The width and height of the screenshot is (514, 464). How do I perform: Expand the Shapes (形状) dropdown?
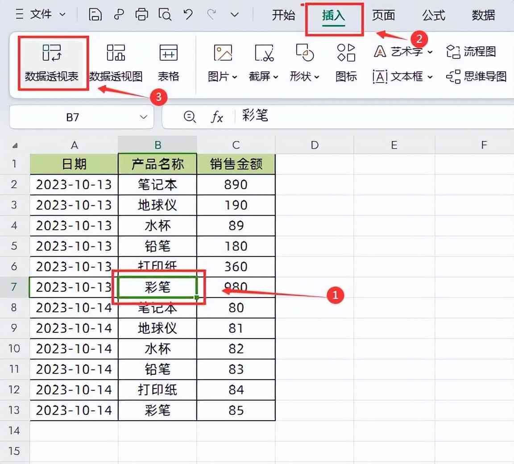point(304,77)
